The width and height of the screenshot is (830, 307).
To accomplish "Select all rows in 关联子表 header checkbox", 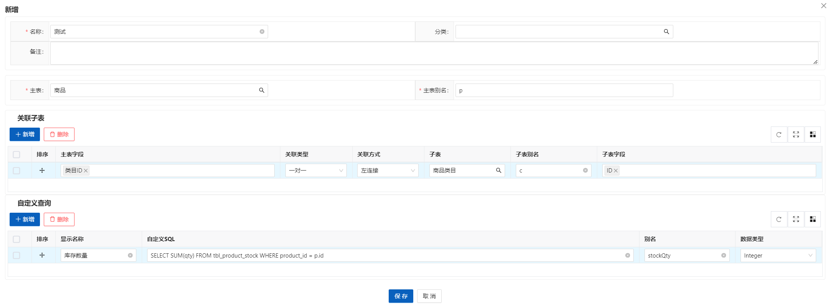I will tap(17, 154).
